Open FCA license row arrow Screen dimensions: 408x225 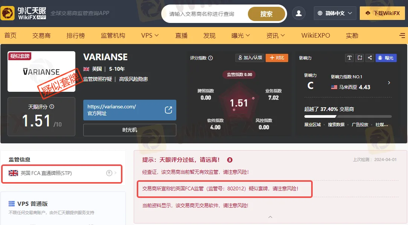tap(116, 173)
